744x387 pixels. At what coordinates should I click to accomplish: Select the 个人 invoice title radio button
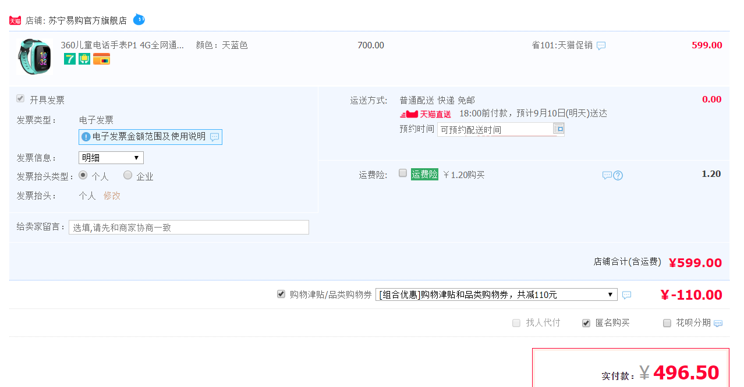coord(83,175)
